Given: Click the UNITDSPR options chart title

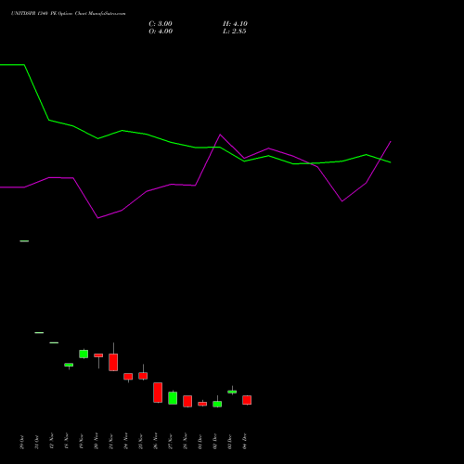Looking at the screenshot, I should click(x=69, y=14).
